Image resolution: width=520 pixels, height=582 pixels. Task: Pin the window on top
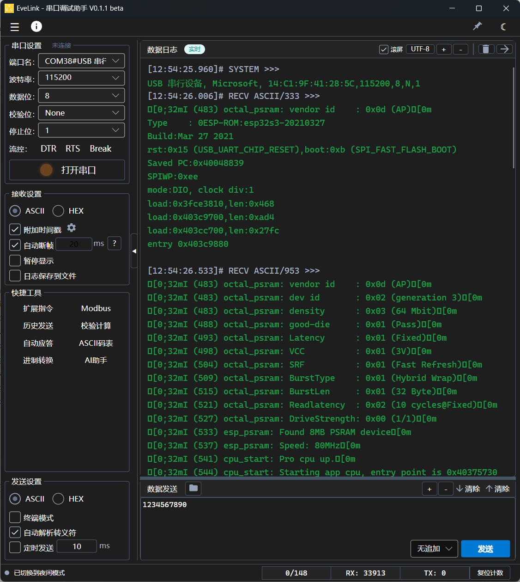[x=478, y=26]
